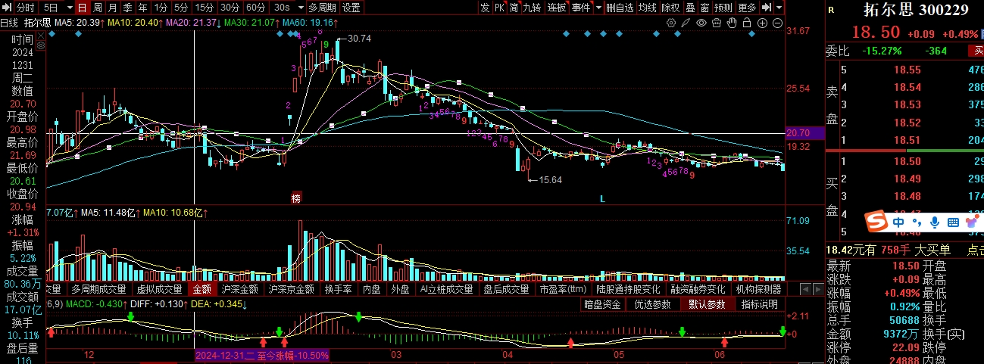The width and height of the screenshot is (984, 364).
Task: Select 外盘 indicator tab
Action: (x=400, y=289)
